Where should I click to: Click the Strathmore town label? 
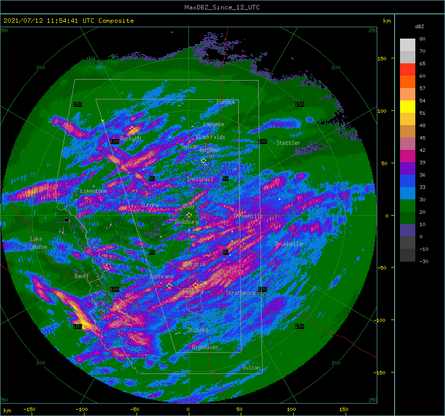(x=240, y=293)
